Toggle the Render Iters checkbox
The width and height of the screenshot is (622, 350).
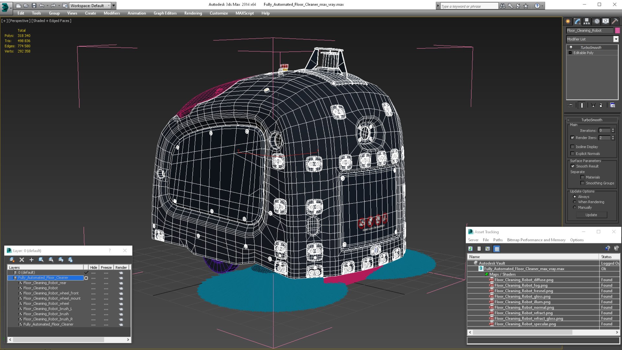point(572,137)
